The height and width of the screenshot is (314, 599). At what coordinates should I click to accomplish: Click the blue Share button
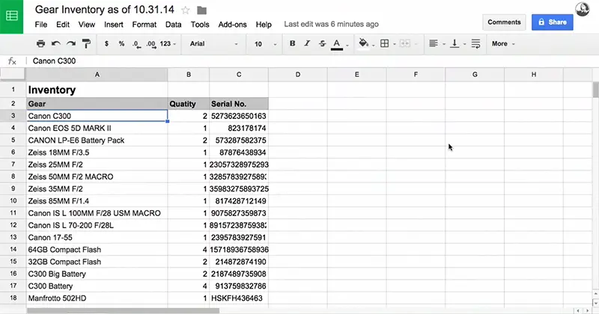[552, 22]
